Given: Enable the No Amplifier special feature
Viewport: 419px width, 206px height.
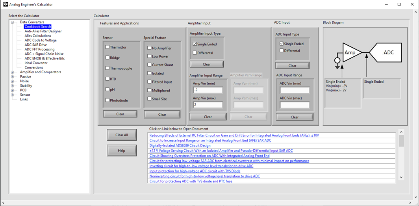Looking at the screenshot, I should click(x=149, y=48).
